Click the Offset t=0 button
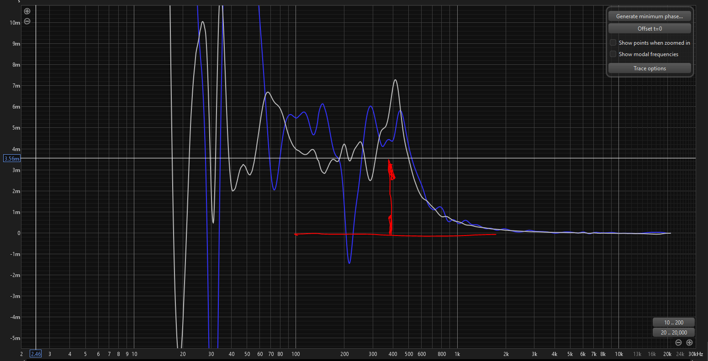708x361 pixels. pyautogui.click(x=650, y=29)
